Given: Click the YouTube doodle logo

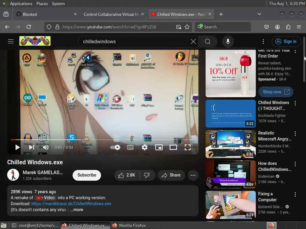Looking at the screenshot, I should coord(35,41).
